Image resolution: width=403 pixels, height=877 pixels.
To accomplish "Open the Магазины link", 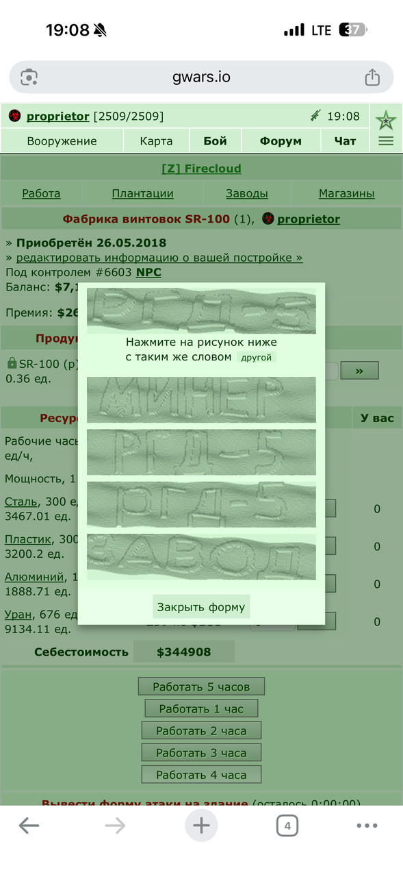I will pos(347,194).
